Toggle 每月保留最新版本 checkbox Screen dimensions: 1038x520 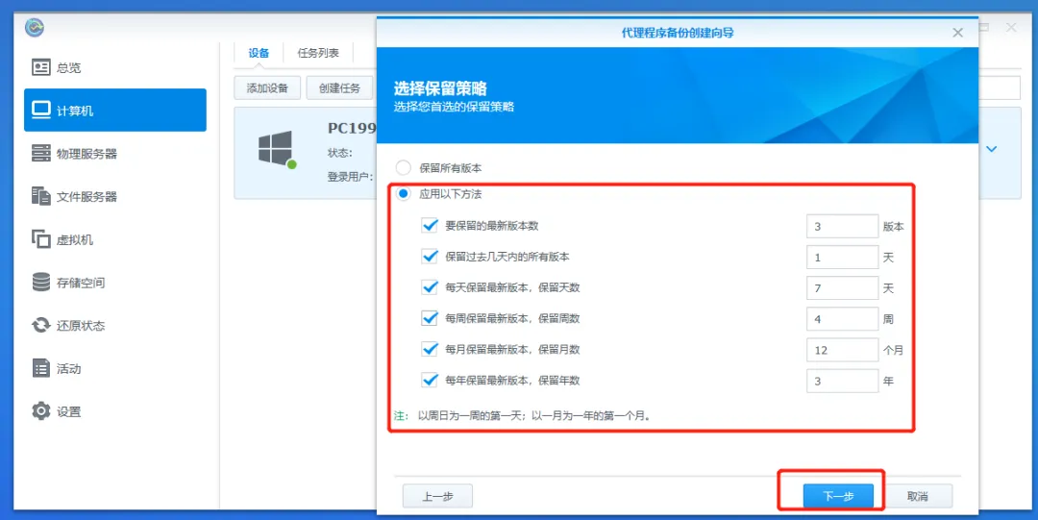[x=430, y=349]
